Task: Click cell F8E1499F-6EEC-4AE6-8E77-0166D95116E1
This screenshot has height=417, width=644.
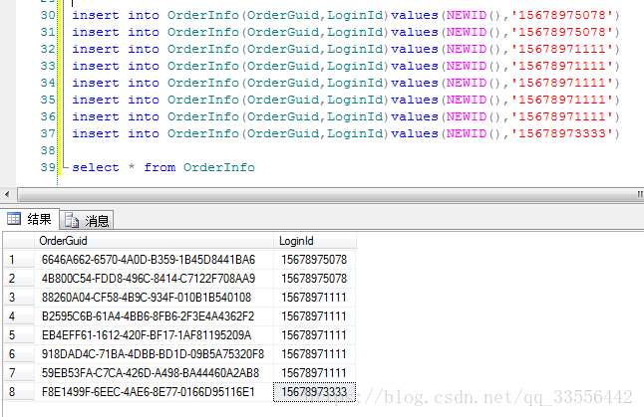Action: 154,391
